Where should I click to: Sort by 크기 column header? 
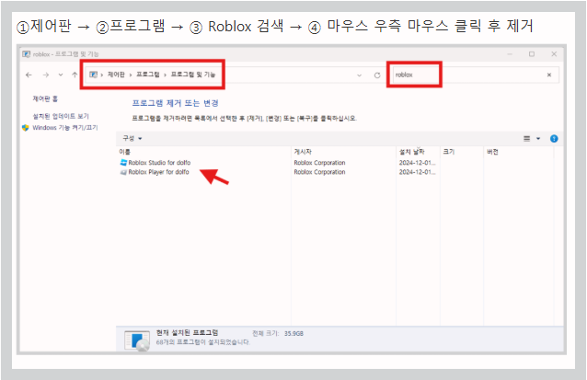[448, 152]
